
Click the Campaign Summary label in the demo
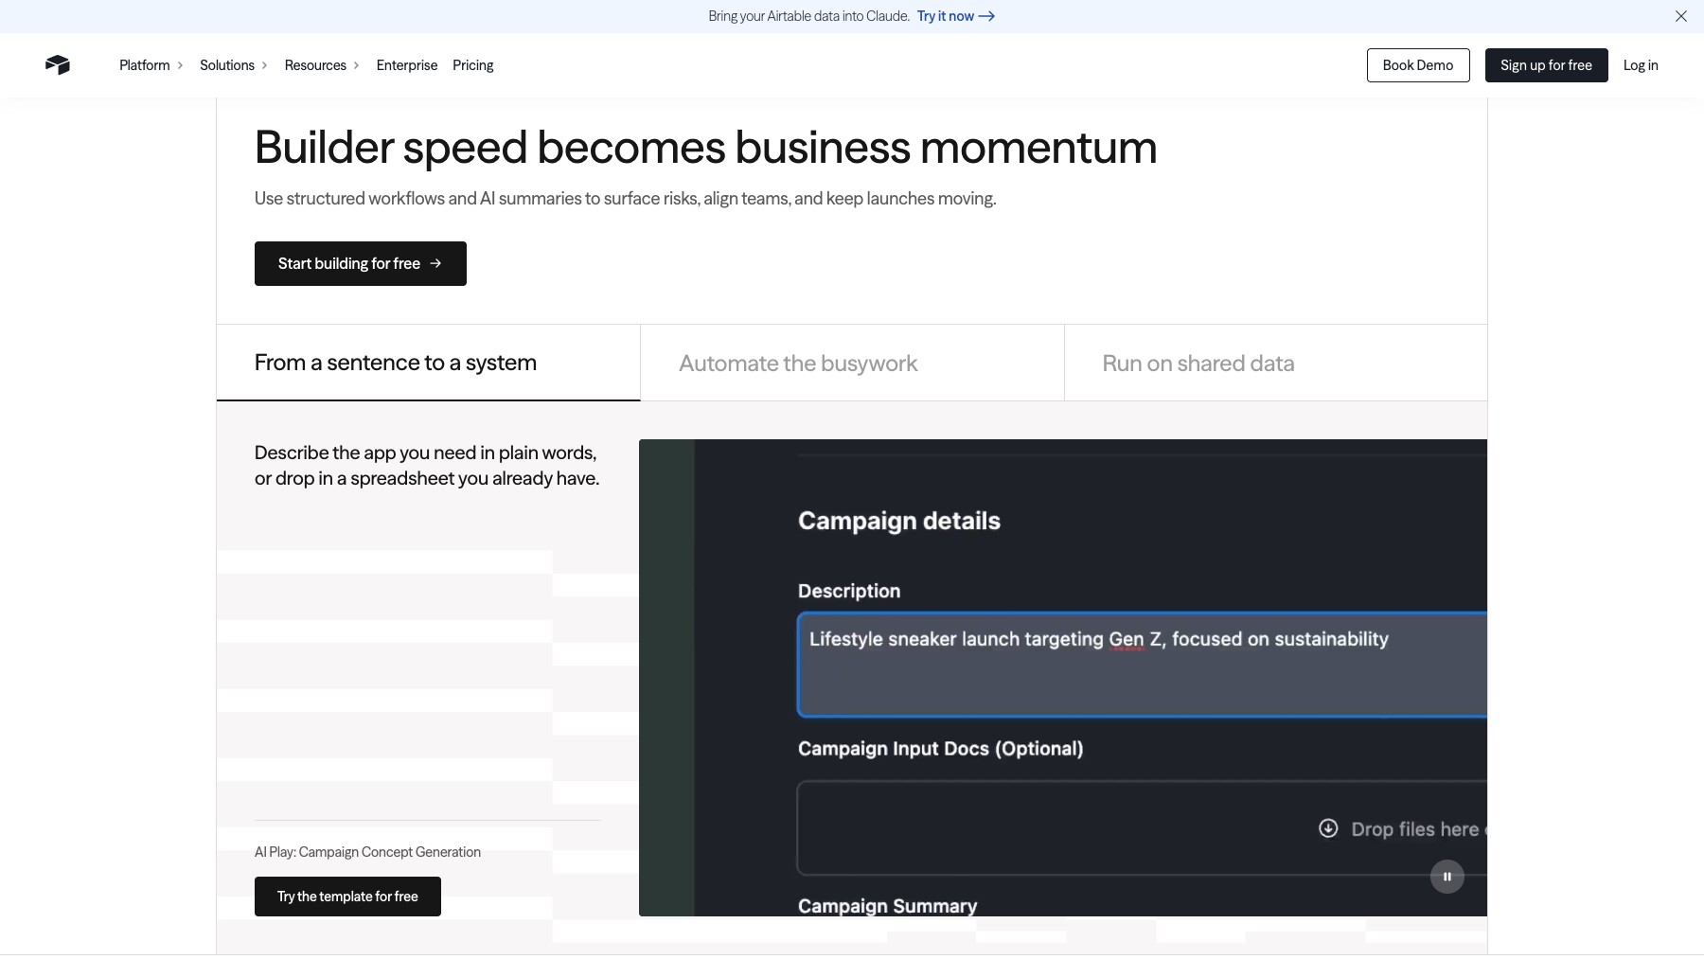pyautogui.click(x=888, y=906)
